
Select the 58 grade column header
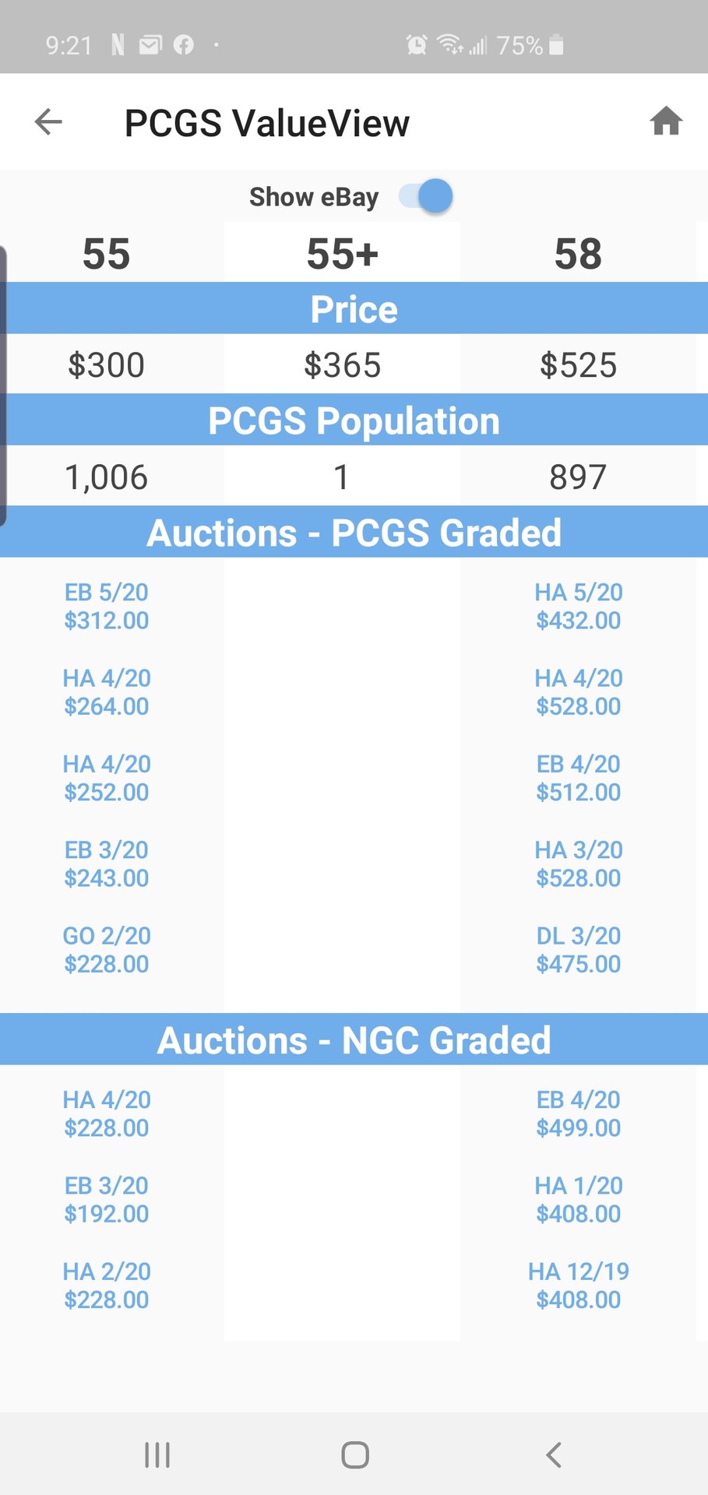coord(578,254)
